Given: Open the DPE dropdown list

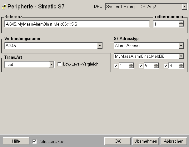Looking at the screenshot, I should [x=184, y=6].
